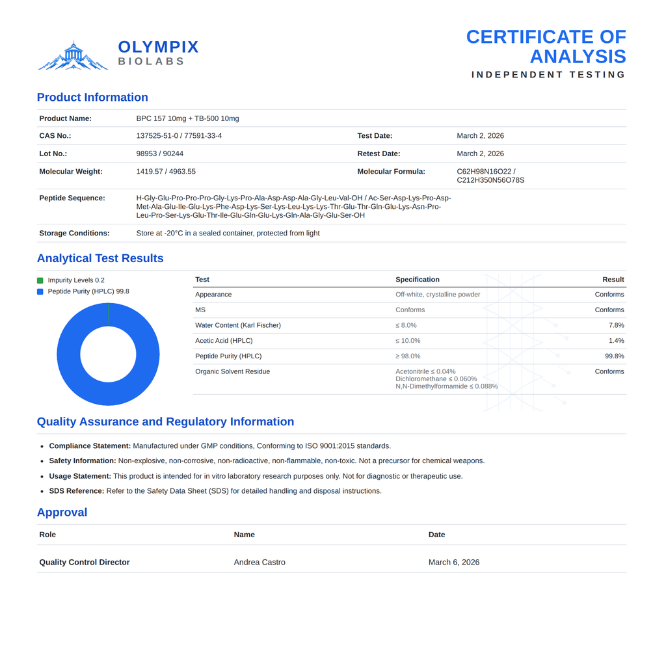
Task: Click the Water Content Karl Fischer row
Action: click(410, 325)
